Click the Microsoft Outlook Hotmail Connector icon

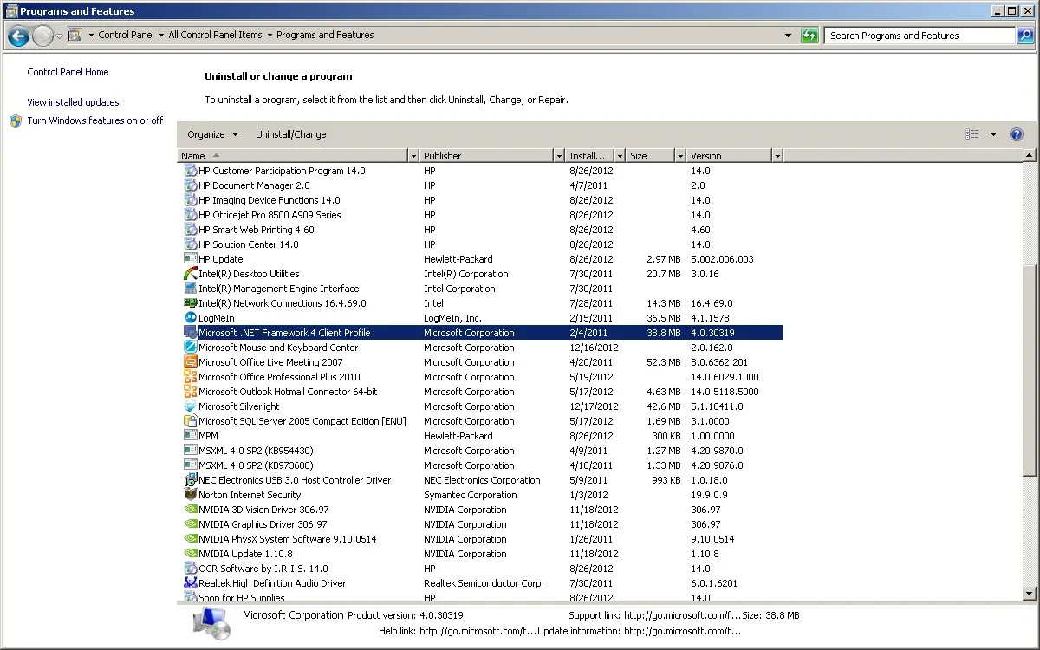(x=191, y=392)
